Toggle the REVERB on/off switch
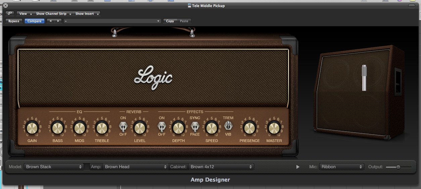Viewport: 421px width, 189px height. click(x=123, y=126)
